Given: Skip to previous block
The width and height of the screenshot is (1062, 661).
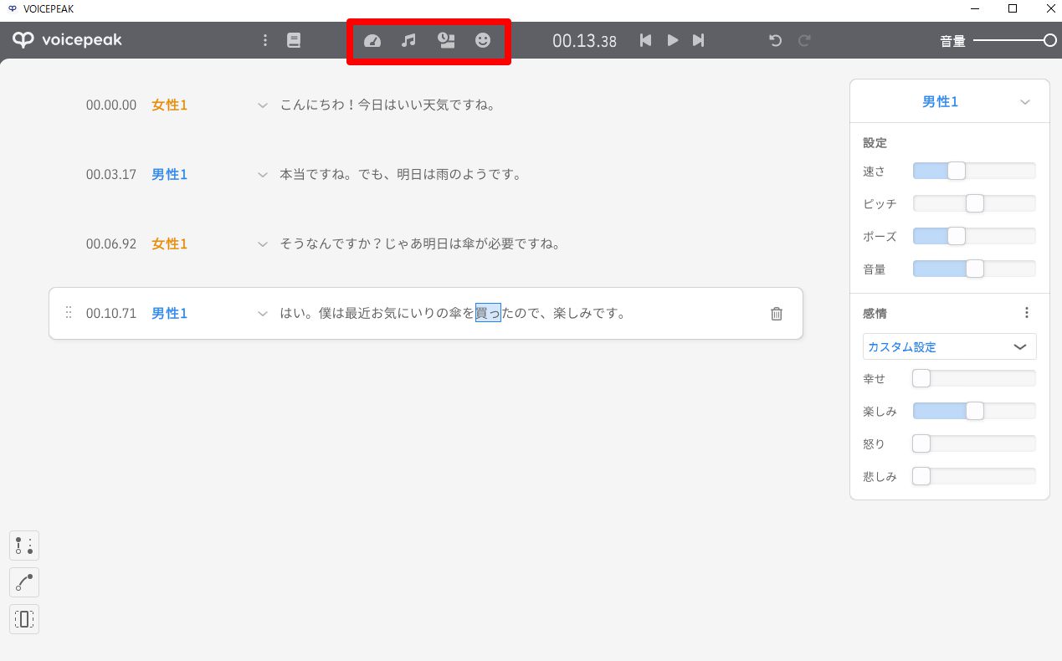Looking at the screenshot, I should pyautogui.click(x=645, y=40).
